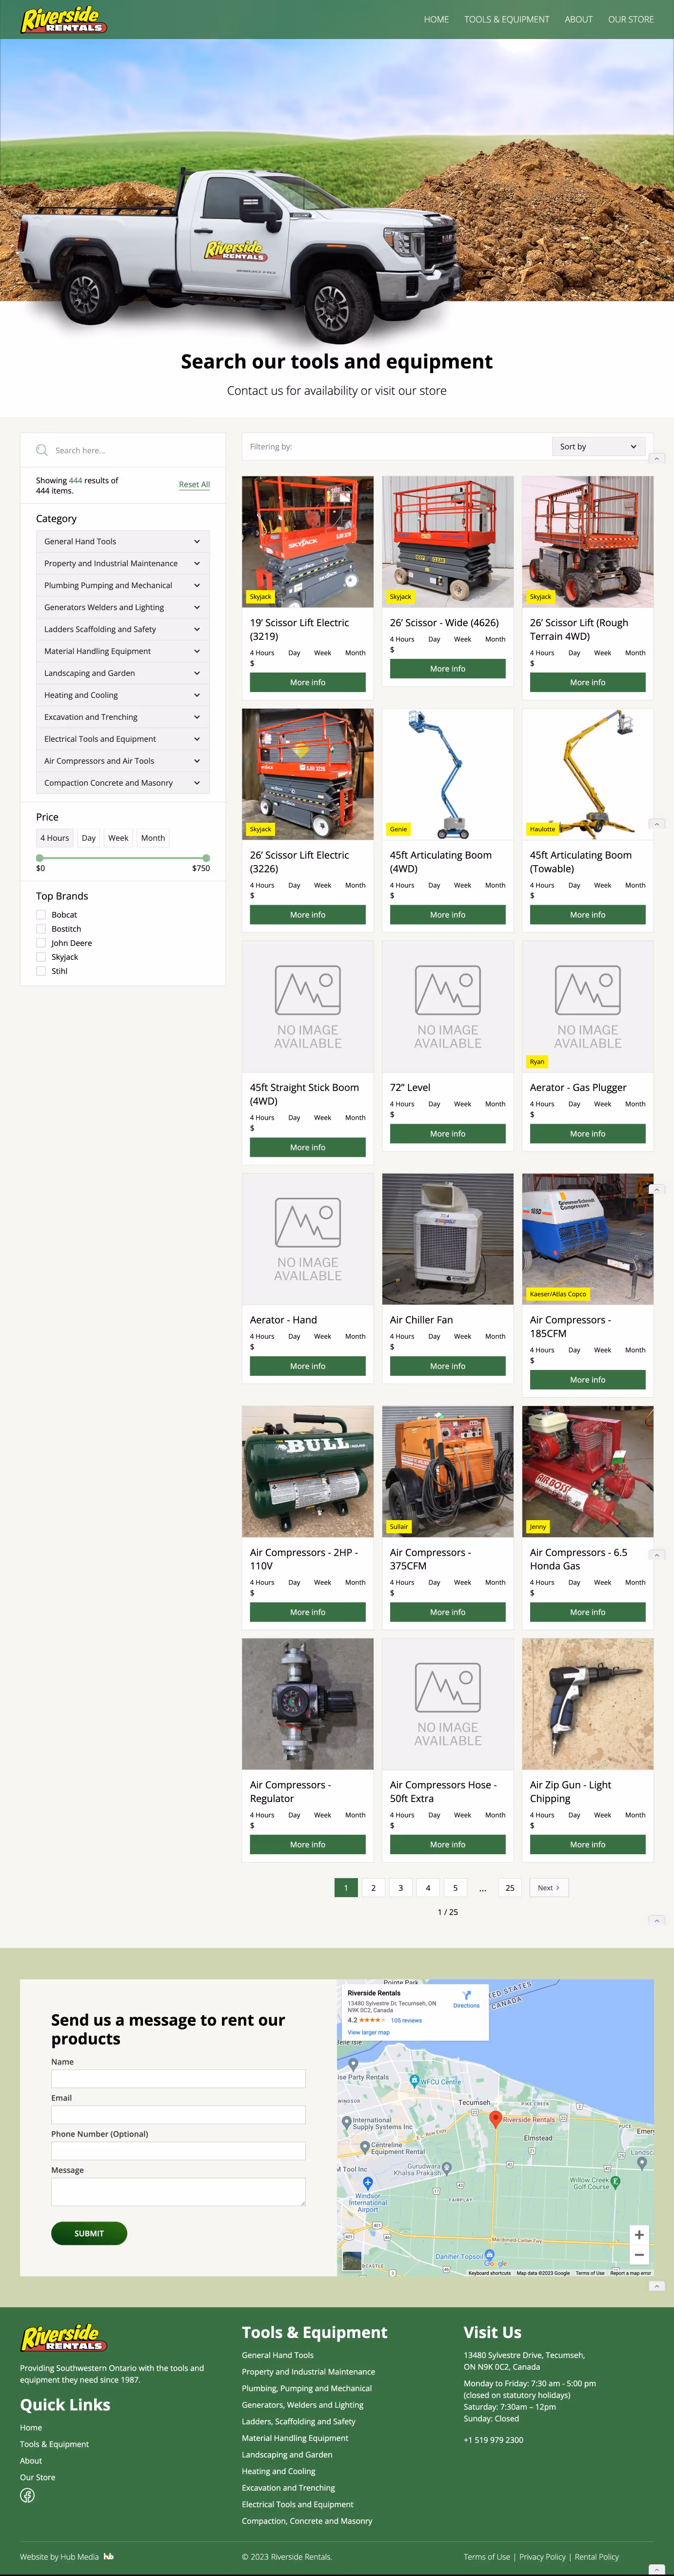Submit the rental message form

(x=89, y=2233)
